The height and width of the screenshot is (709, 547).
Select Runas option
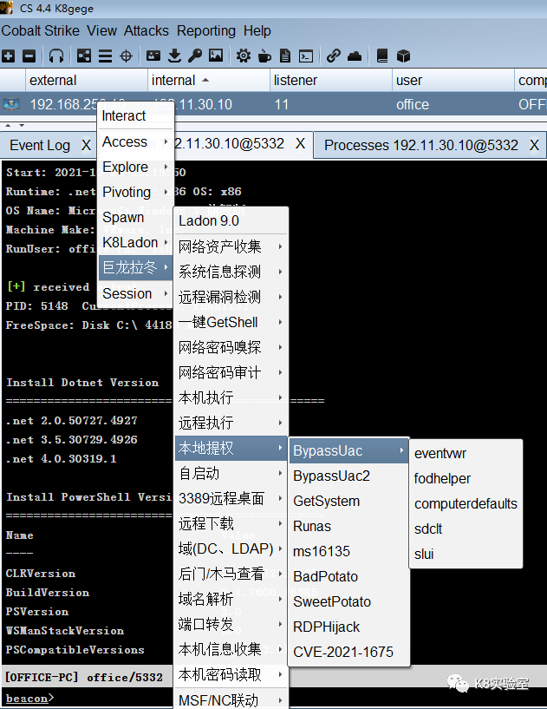click(x=348, y=526)
